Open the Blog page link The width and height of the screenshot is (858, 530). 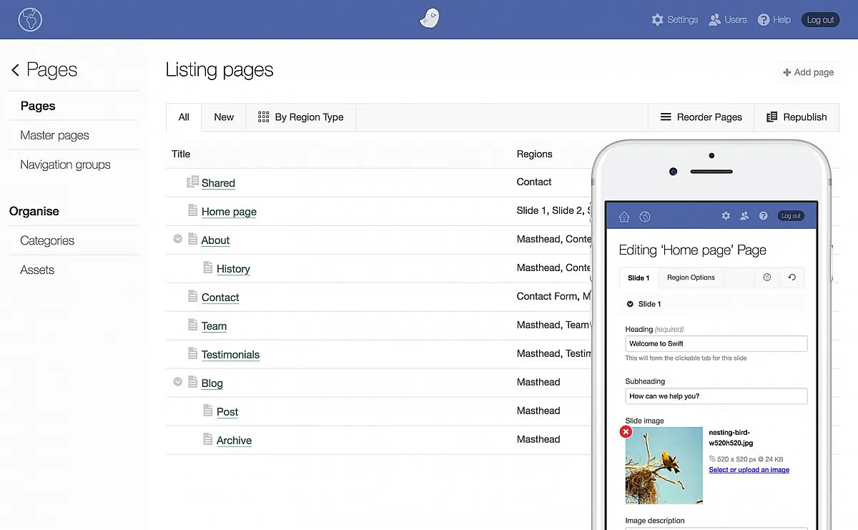click(212, 383)
